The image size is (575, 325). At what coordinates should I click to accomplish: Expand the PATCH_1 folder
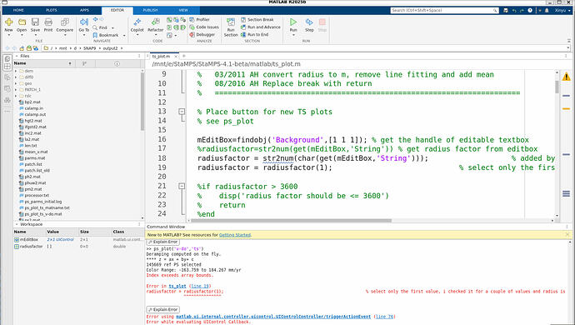tap(16, 89)
